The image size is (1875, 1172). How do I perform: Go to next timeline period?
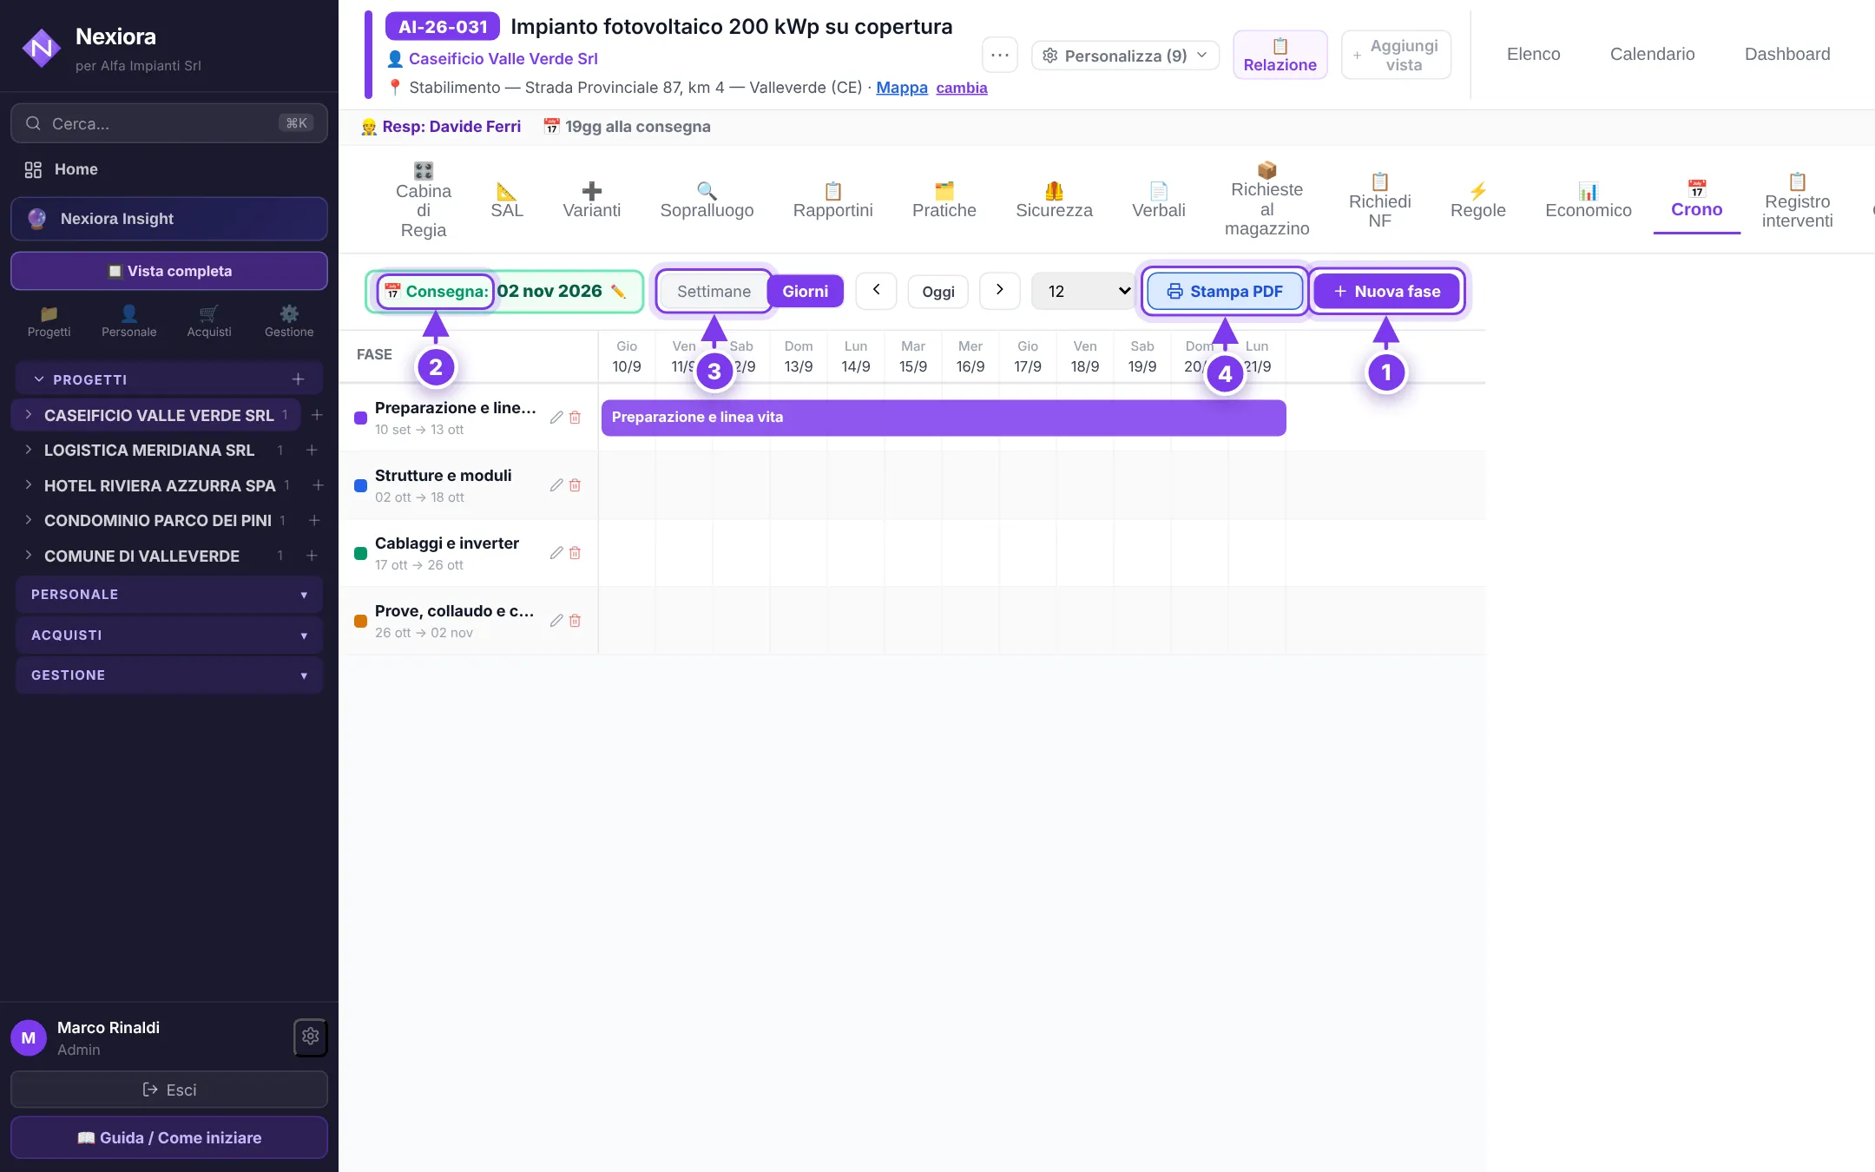999,291
